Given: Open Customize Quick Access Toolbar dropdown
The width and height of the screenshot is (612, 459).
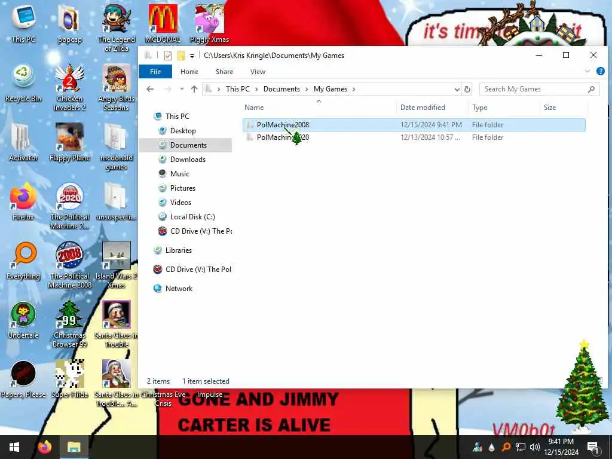Looking at the screenshot, I should 192,56.
